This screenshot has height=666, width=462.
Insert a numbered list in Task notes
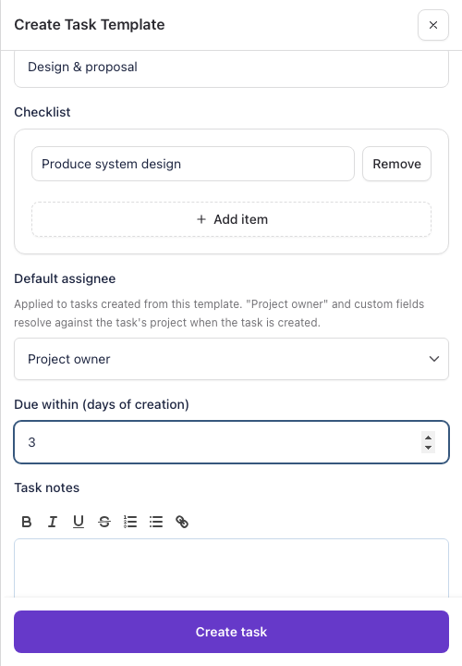point(130,522)
